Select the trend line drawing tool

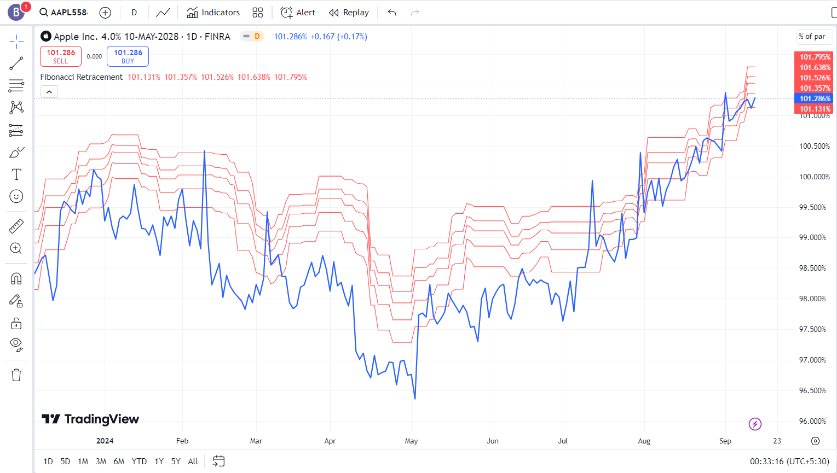(x=16, y=63)
